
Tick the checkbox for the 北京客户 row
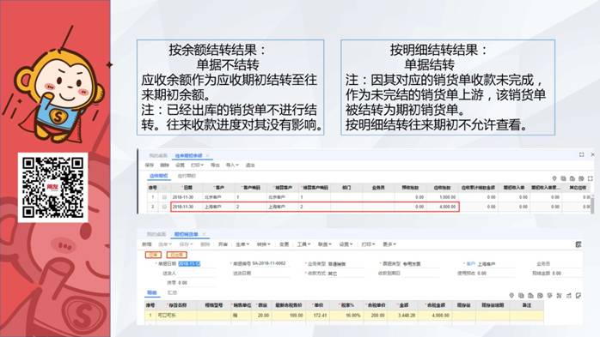point(164,197)
